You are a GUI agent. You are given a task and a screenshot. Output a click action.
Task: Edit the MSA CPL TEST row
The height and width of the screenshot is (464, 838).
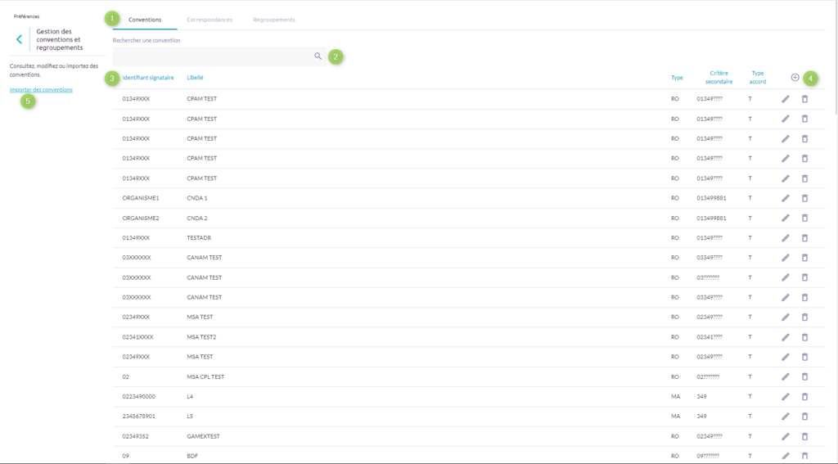click(786, 376)
